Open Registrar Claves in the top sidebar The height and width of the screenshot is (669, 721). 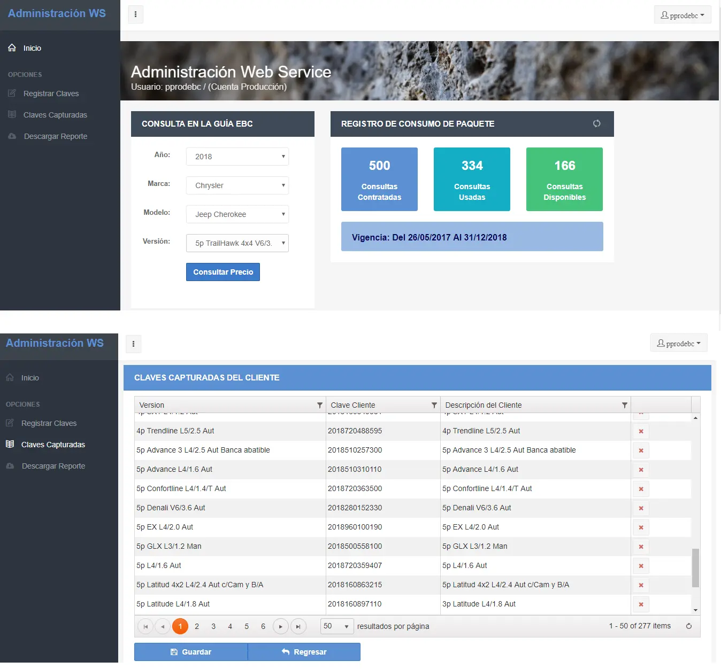pyautogui.click(x=51, y=94)
